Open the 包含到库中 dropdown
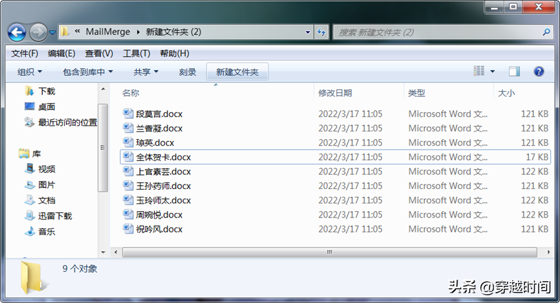This screenshot has width=560, height=303. [x=88, y=72]
